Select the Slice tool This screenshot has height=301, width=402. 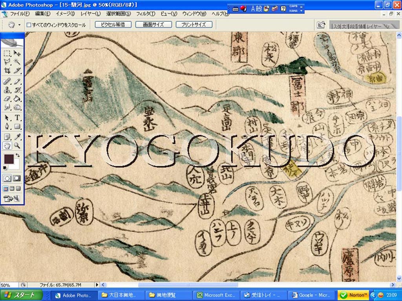click(x=17, y=70)
